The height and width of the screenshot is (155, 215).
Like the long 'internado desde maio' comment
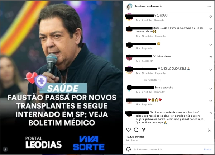point(211,113)
